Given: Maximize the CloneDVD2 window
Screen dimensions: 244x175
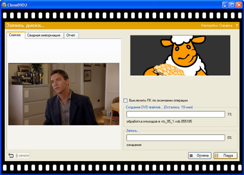Looking at the screenshot, I should tap(232, 5).
